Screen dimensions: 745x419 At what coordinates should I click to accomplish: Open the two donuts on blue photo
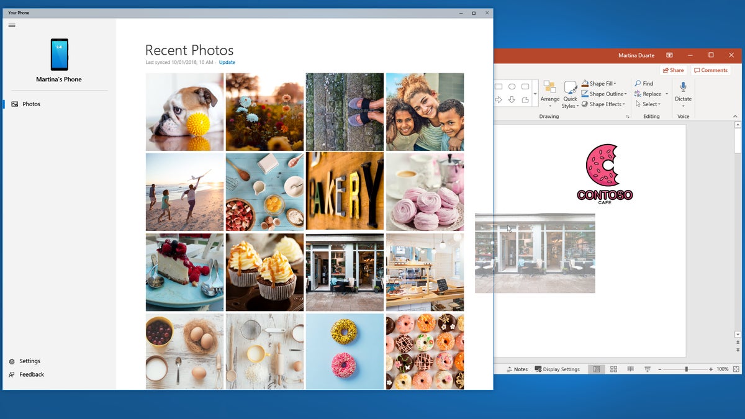click(345, 351)
